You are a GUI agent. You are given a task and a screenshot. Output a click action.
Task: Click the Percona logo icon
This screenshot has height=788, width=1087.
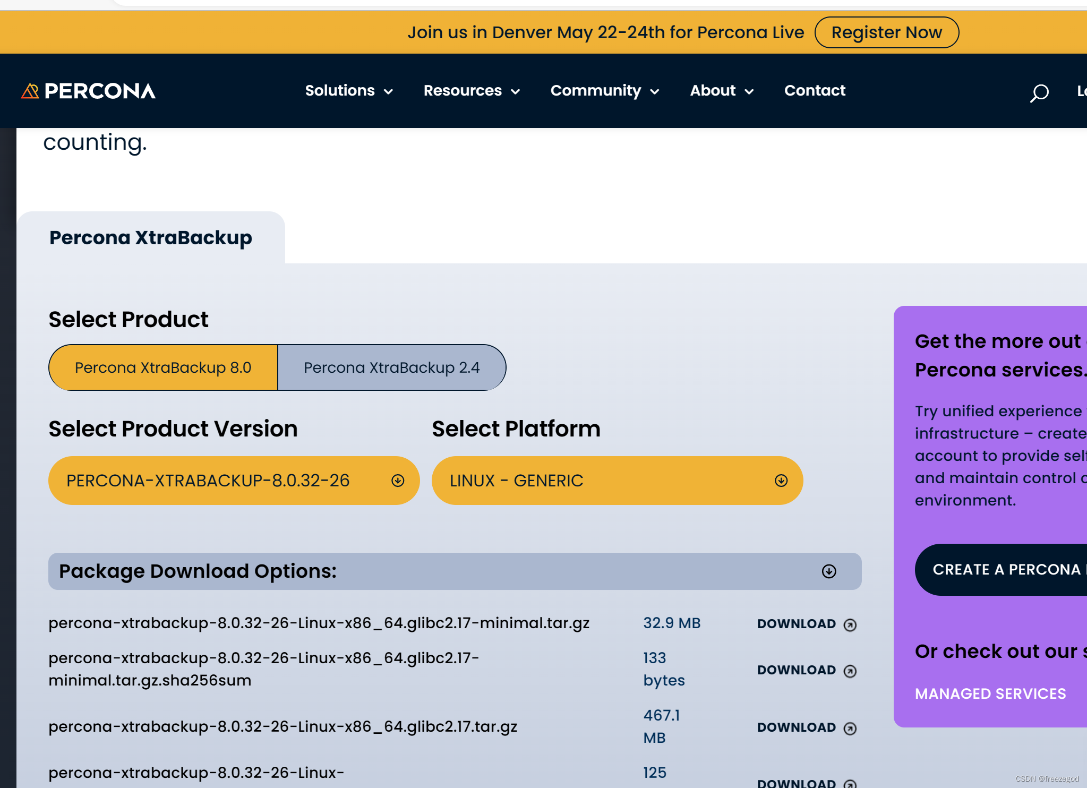(x=30, y=91)
